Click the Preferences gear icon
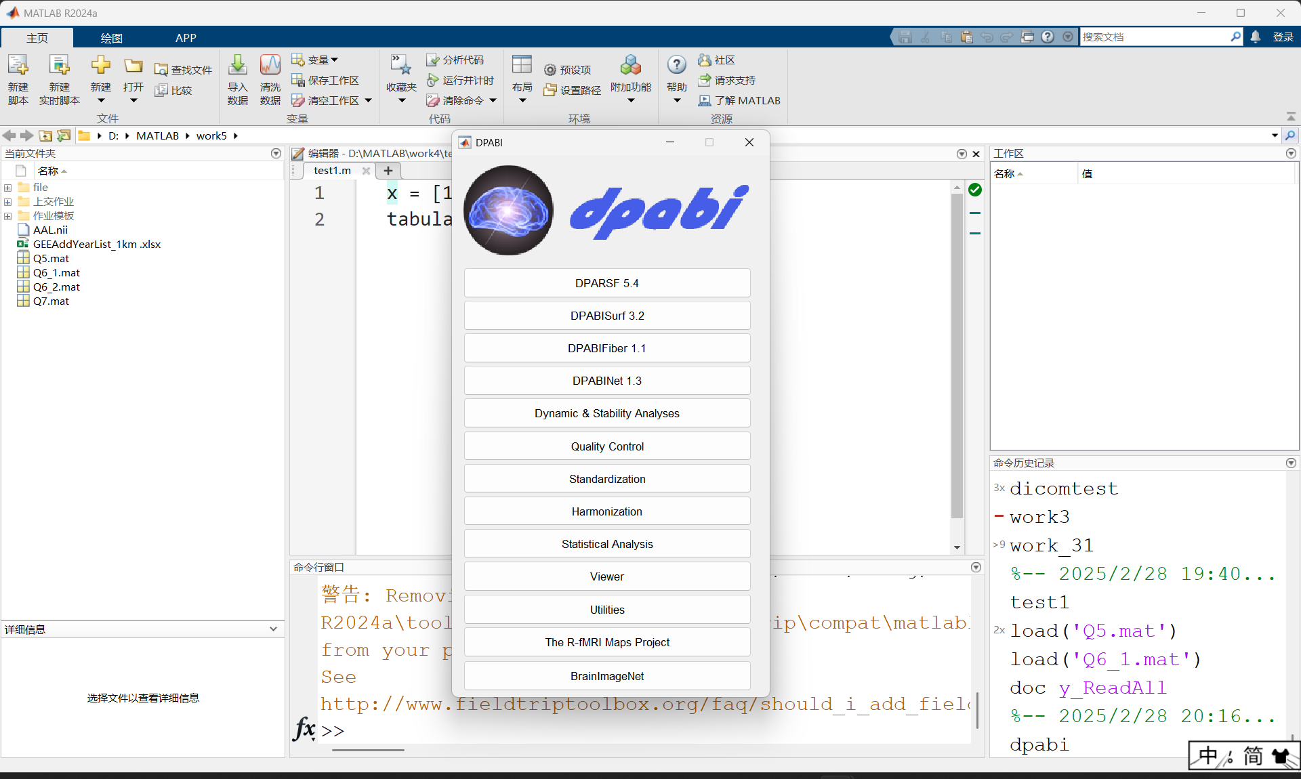The width and height of the screenshot is (1301, 779). point(550,70)
